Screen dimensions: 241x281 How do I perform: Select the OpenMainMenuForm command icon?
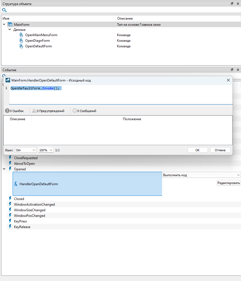[21, 35]
